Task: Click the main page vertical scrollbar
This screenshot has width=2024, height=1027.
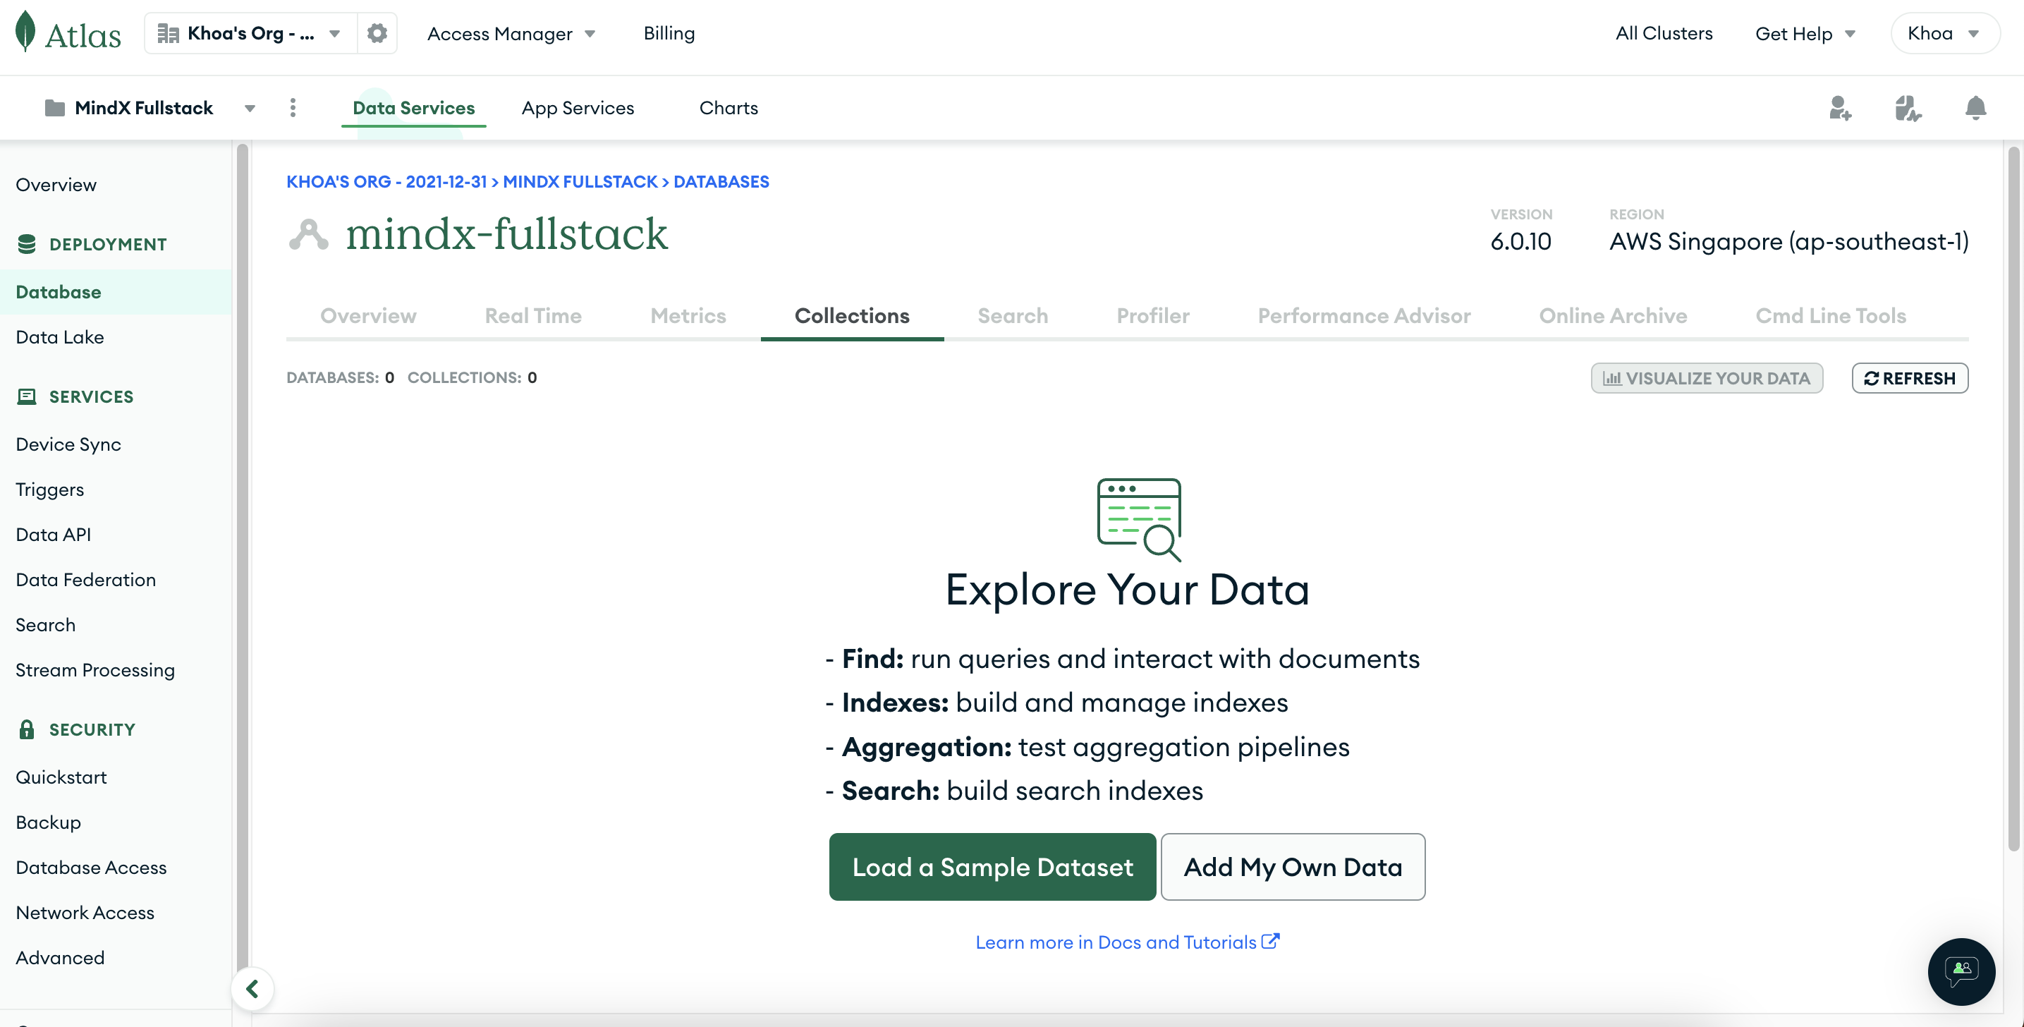Action: click(x=2013, y=495)
